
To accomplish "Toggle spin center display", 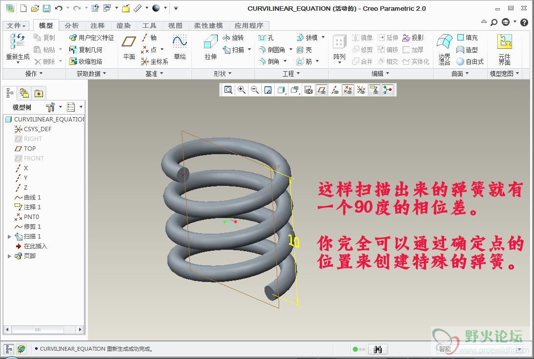I will coord(388,90).
